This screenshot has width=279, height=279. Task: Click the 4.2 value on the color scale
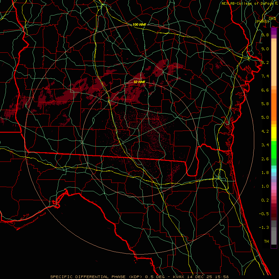(x=265, y=131)
